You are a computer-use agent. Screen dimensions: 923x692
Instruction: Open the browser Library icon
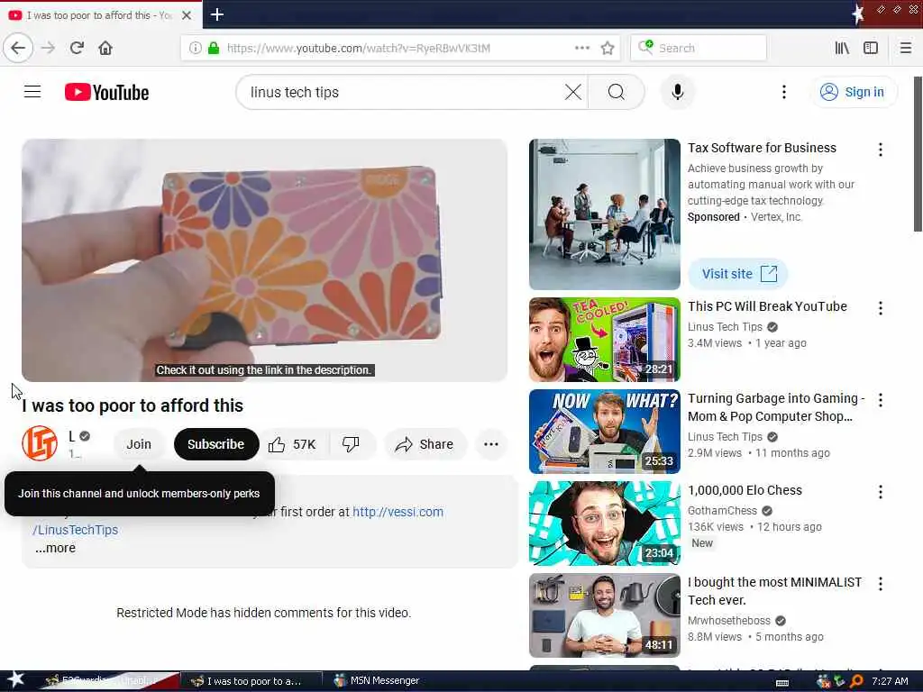(842, 49)
